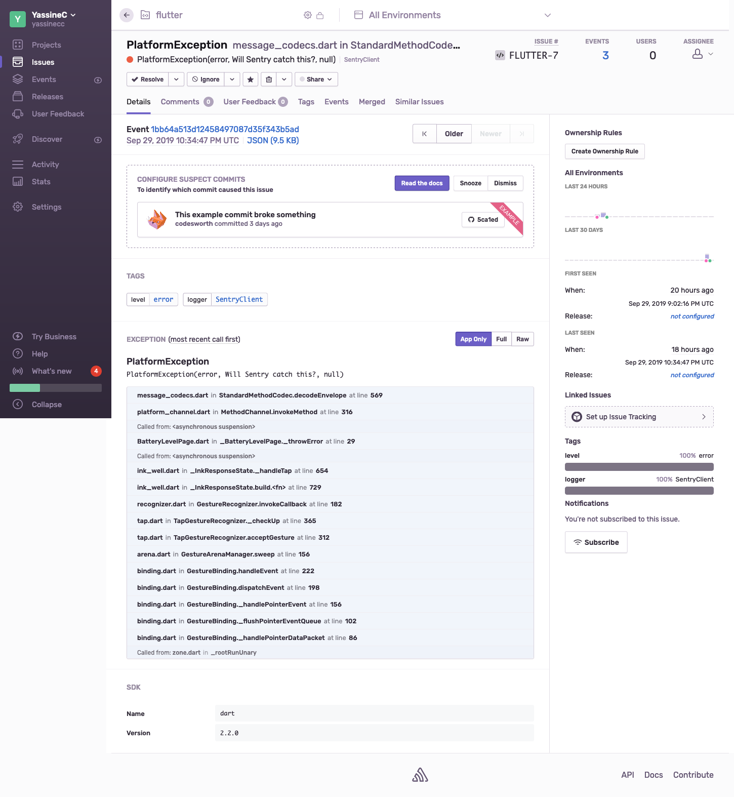Open Releases in the sidebar
Viewport: 734px width, 797px height.
(x=47, y=97)
